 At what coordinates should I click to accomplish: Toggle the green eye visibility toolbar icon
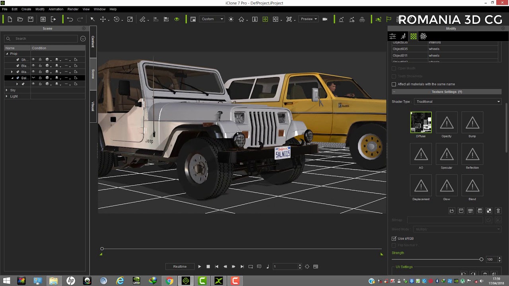[177, 19]
